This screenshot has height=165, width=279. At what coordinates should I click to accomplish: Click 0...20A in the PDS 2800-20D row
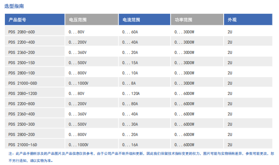coord(130,135)
